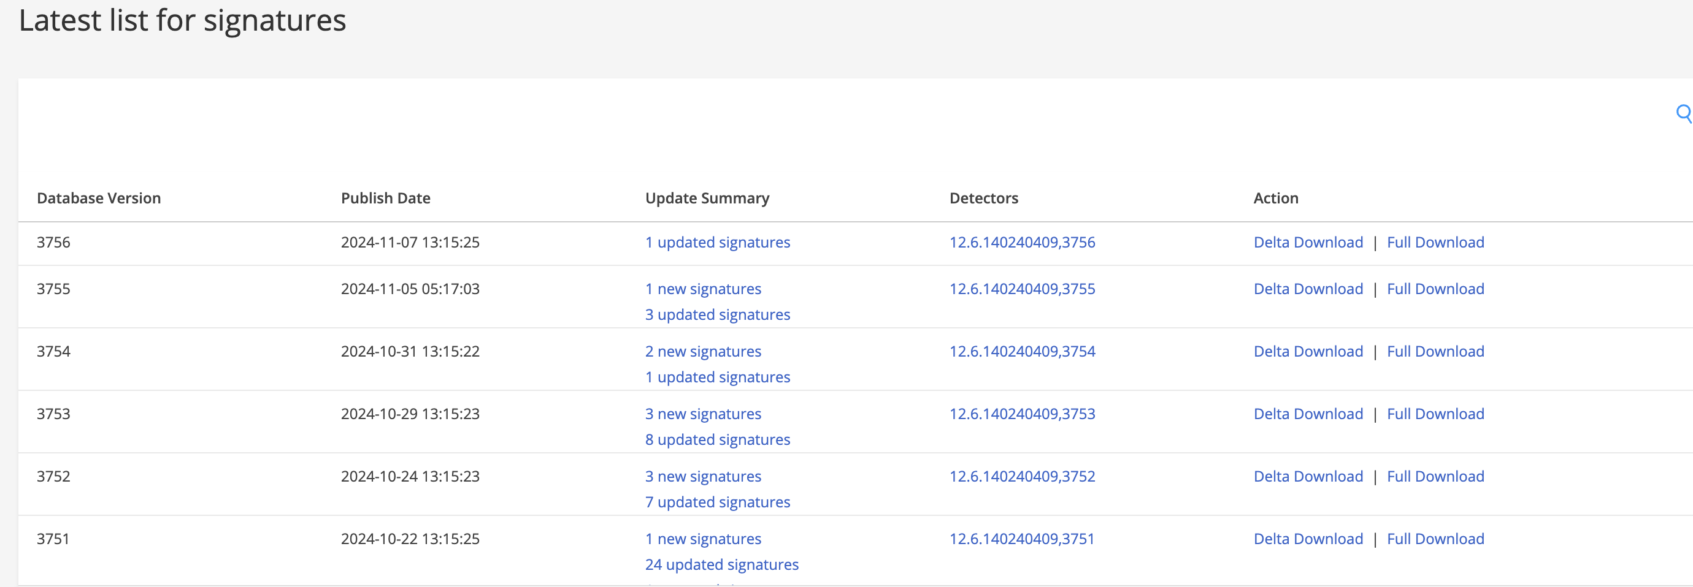
Task: Select publish date 2024-10-31 13:15:22
Action: point(410,351)
